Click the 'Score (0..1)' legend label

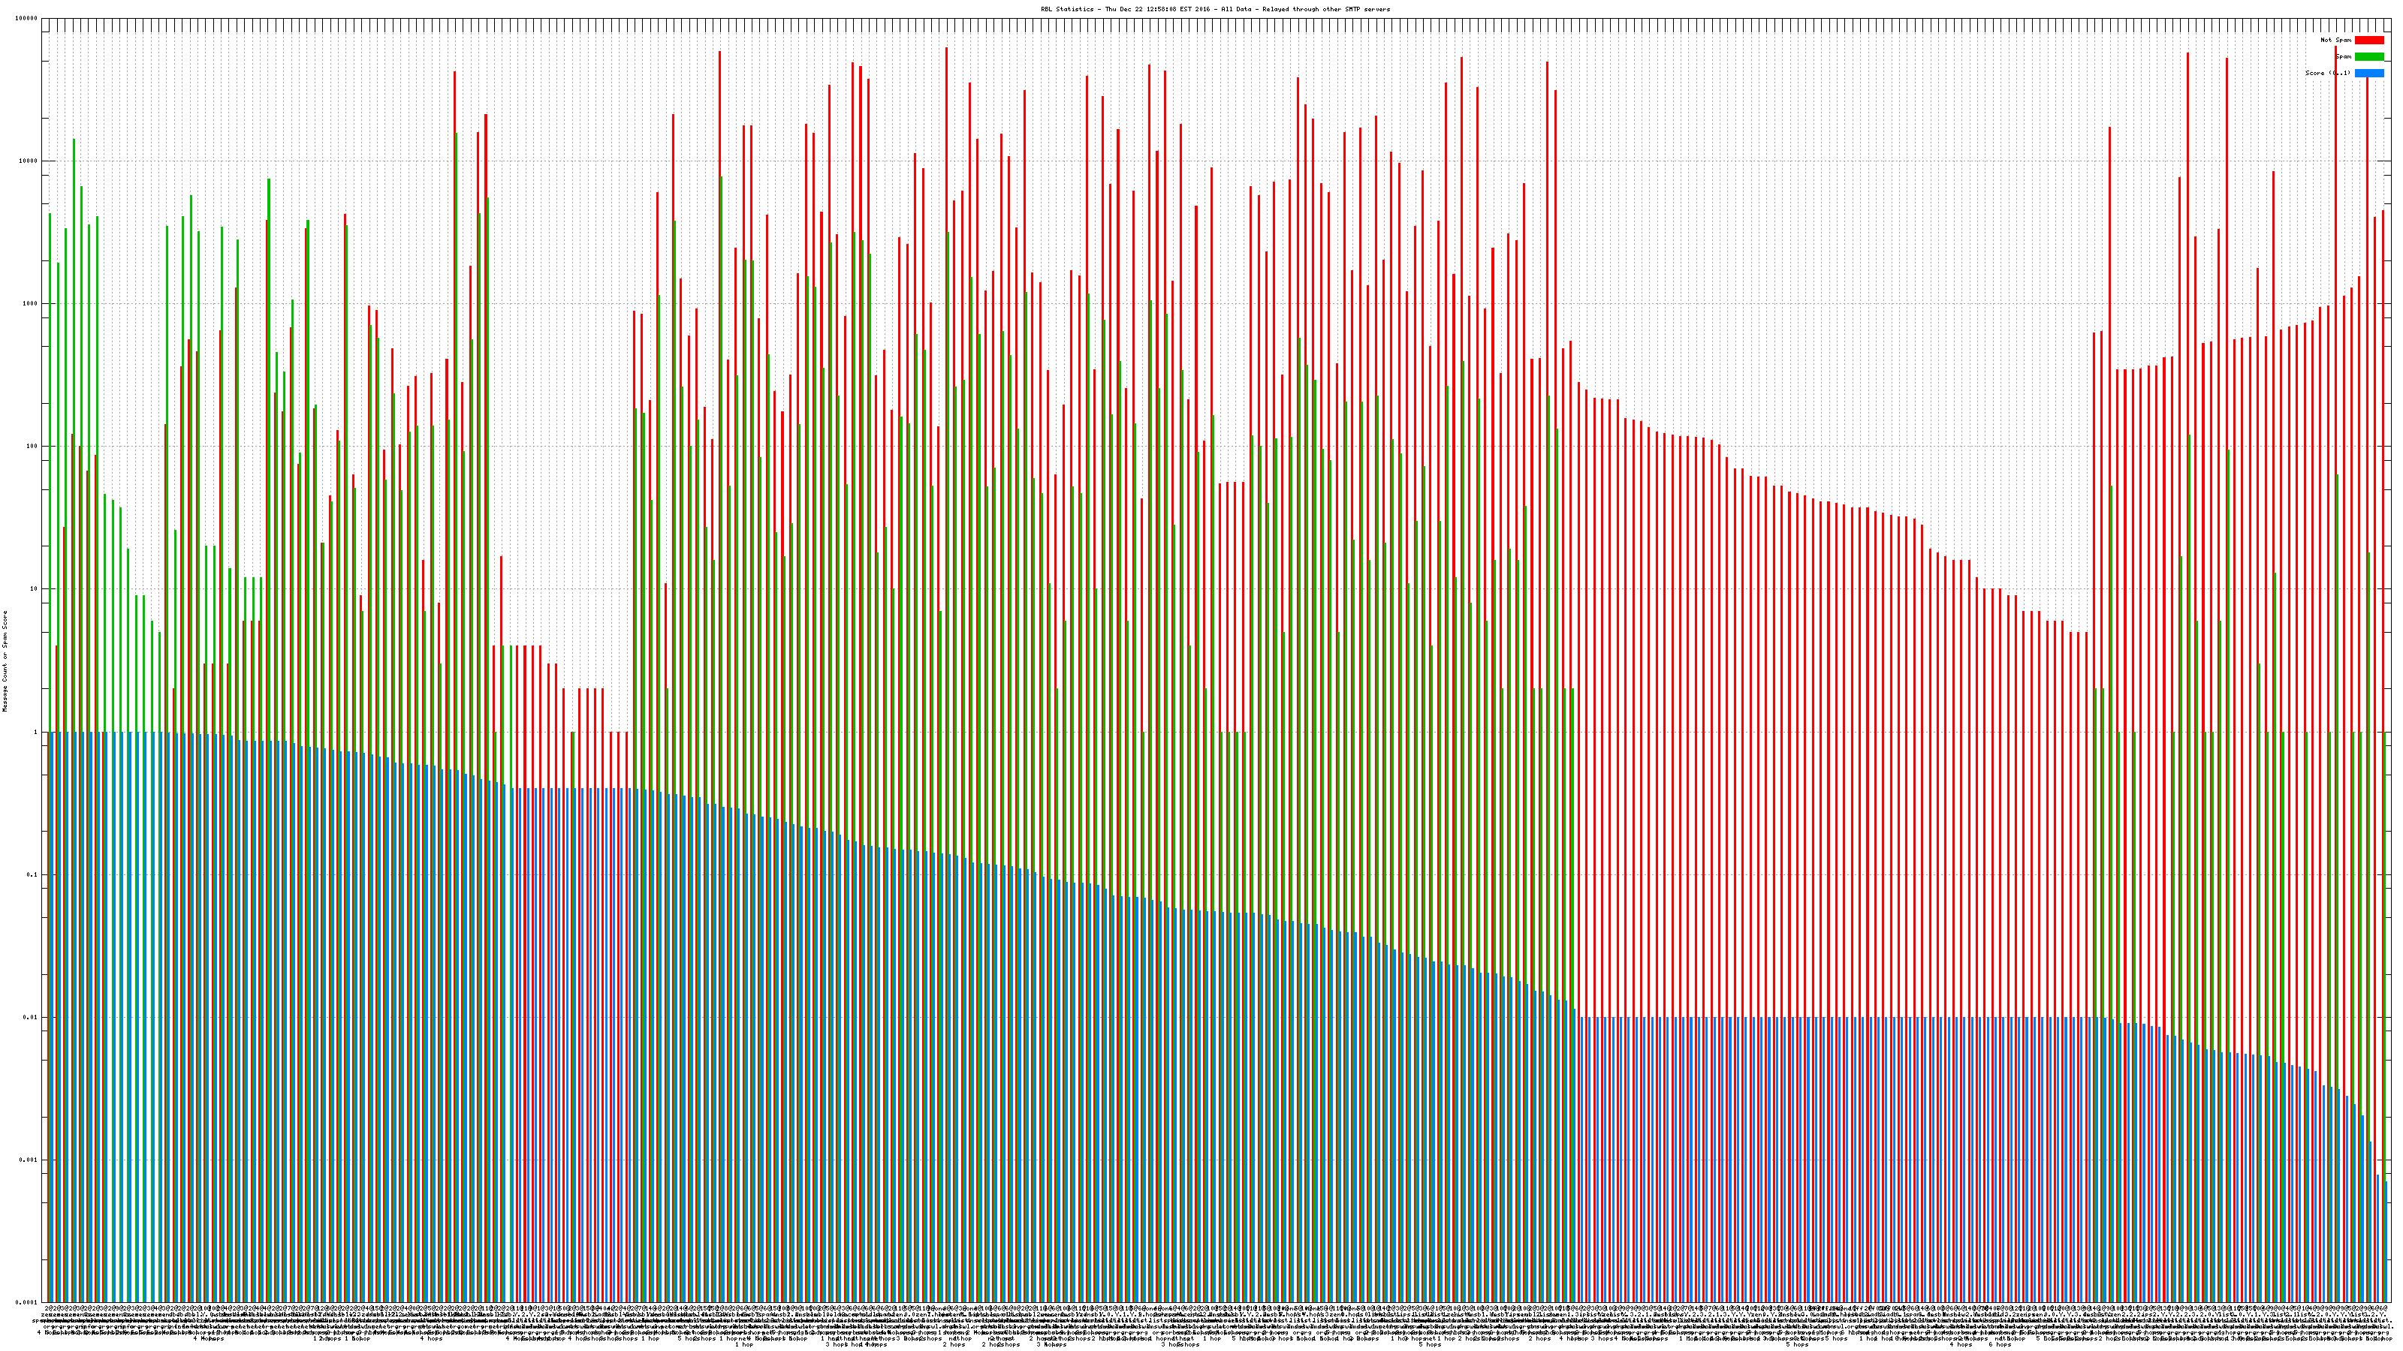click(2326, 73)
